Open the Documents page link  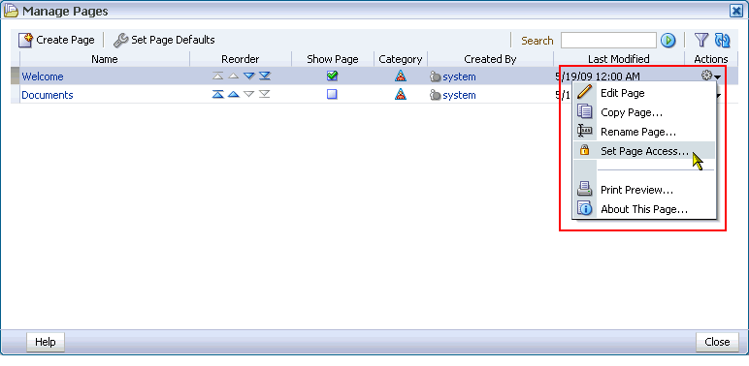coord(48,95)
